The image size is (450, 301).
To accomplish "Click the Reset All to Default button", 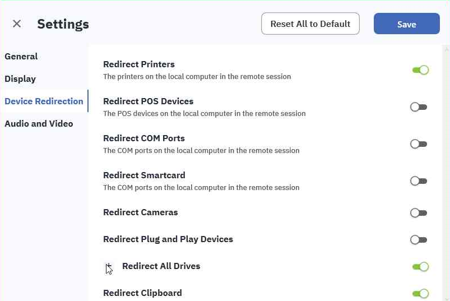I will tap(310, 24).
